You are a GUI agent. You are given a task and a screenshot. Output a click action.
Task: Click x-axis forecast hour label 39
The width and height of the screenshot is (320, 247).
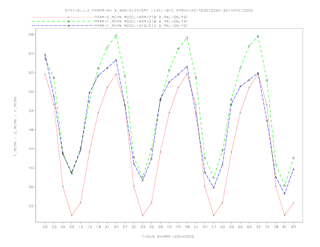coord(160,227)
